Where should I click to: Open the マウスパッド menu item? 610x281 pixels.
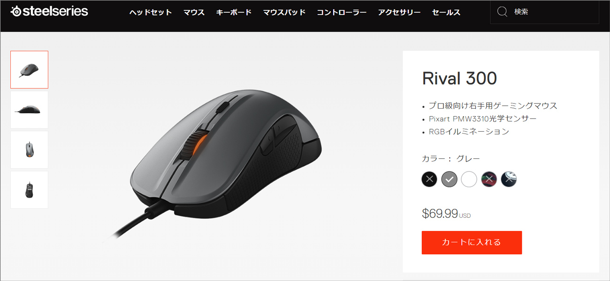pos(284,12)
